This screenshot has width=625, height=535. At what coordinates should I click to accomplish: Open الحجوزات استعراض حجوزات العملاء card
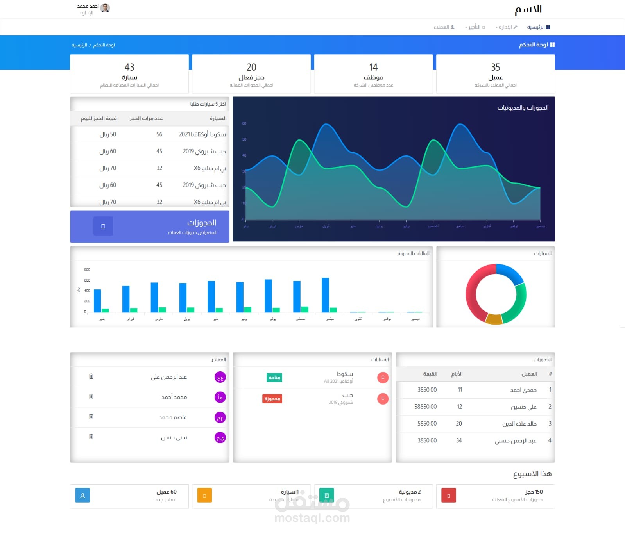point(150,226)
